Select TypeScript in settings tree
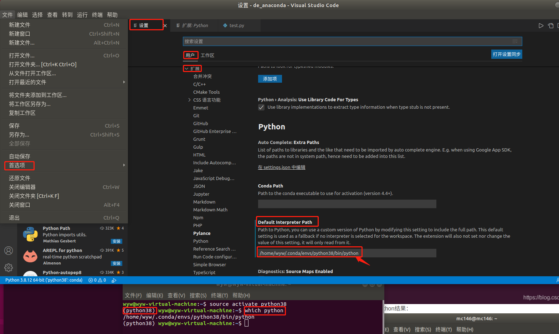 click(x=204, y=272)
